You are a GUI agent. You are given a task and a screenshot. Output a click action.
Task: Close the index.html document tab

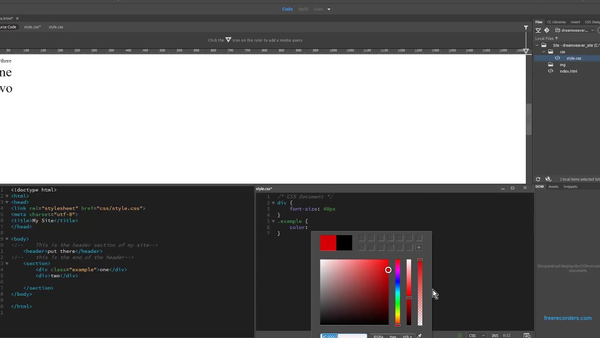point(17,18)
